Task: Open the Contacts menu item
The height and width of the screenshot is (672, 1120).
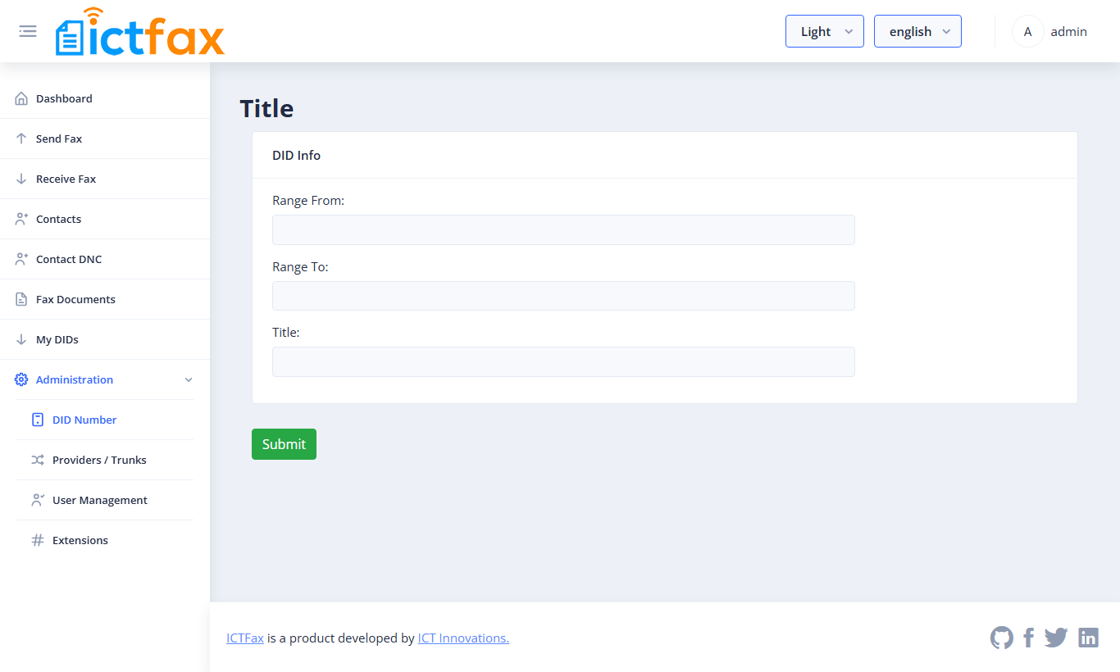Action: pos(105,219)
